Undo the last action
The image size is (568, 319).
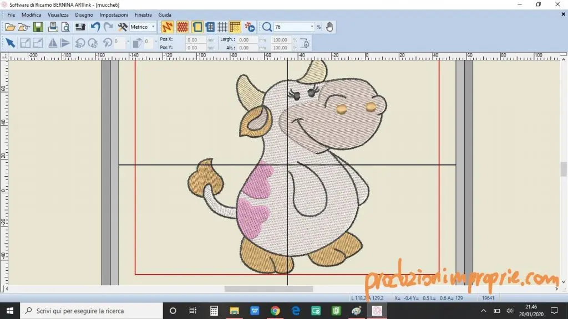[x=95, y=27]
